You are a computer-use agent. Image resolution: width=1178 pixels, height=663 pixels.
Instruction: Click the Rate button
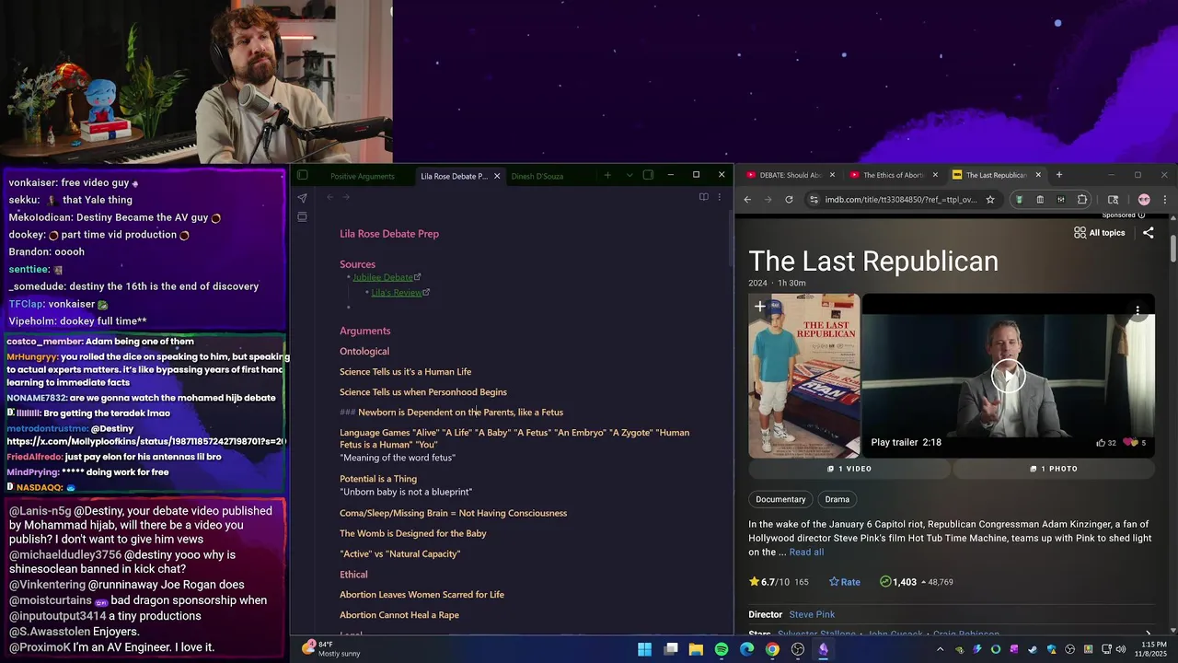(844, 582)
